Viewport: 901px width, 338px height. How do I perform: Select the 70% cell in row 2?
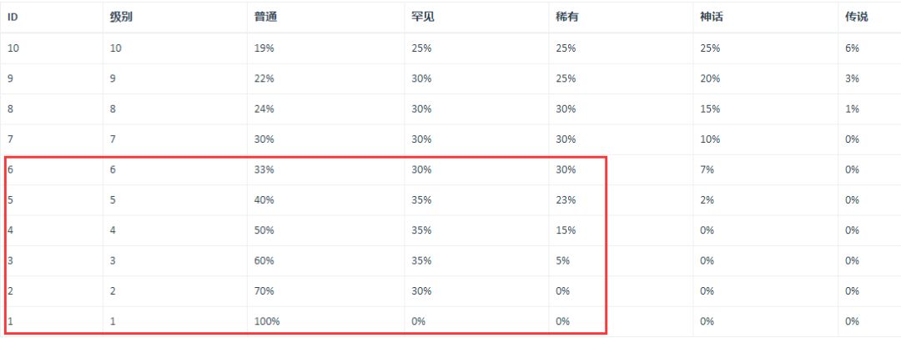pos(264,291)
